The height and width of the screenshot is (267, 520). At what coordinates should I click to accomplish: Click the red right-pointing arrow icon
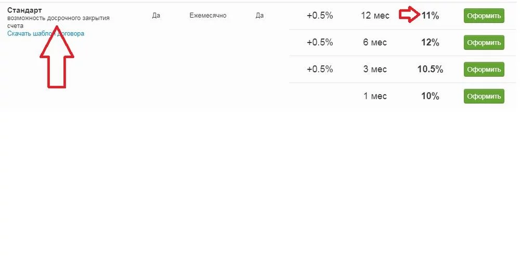coord(409,16)
